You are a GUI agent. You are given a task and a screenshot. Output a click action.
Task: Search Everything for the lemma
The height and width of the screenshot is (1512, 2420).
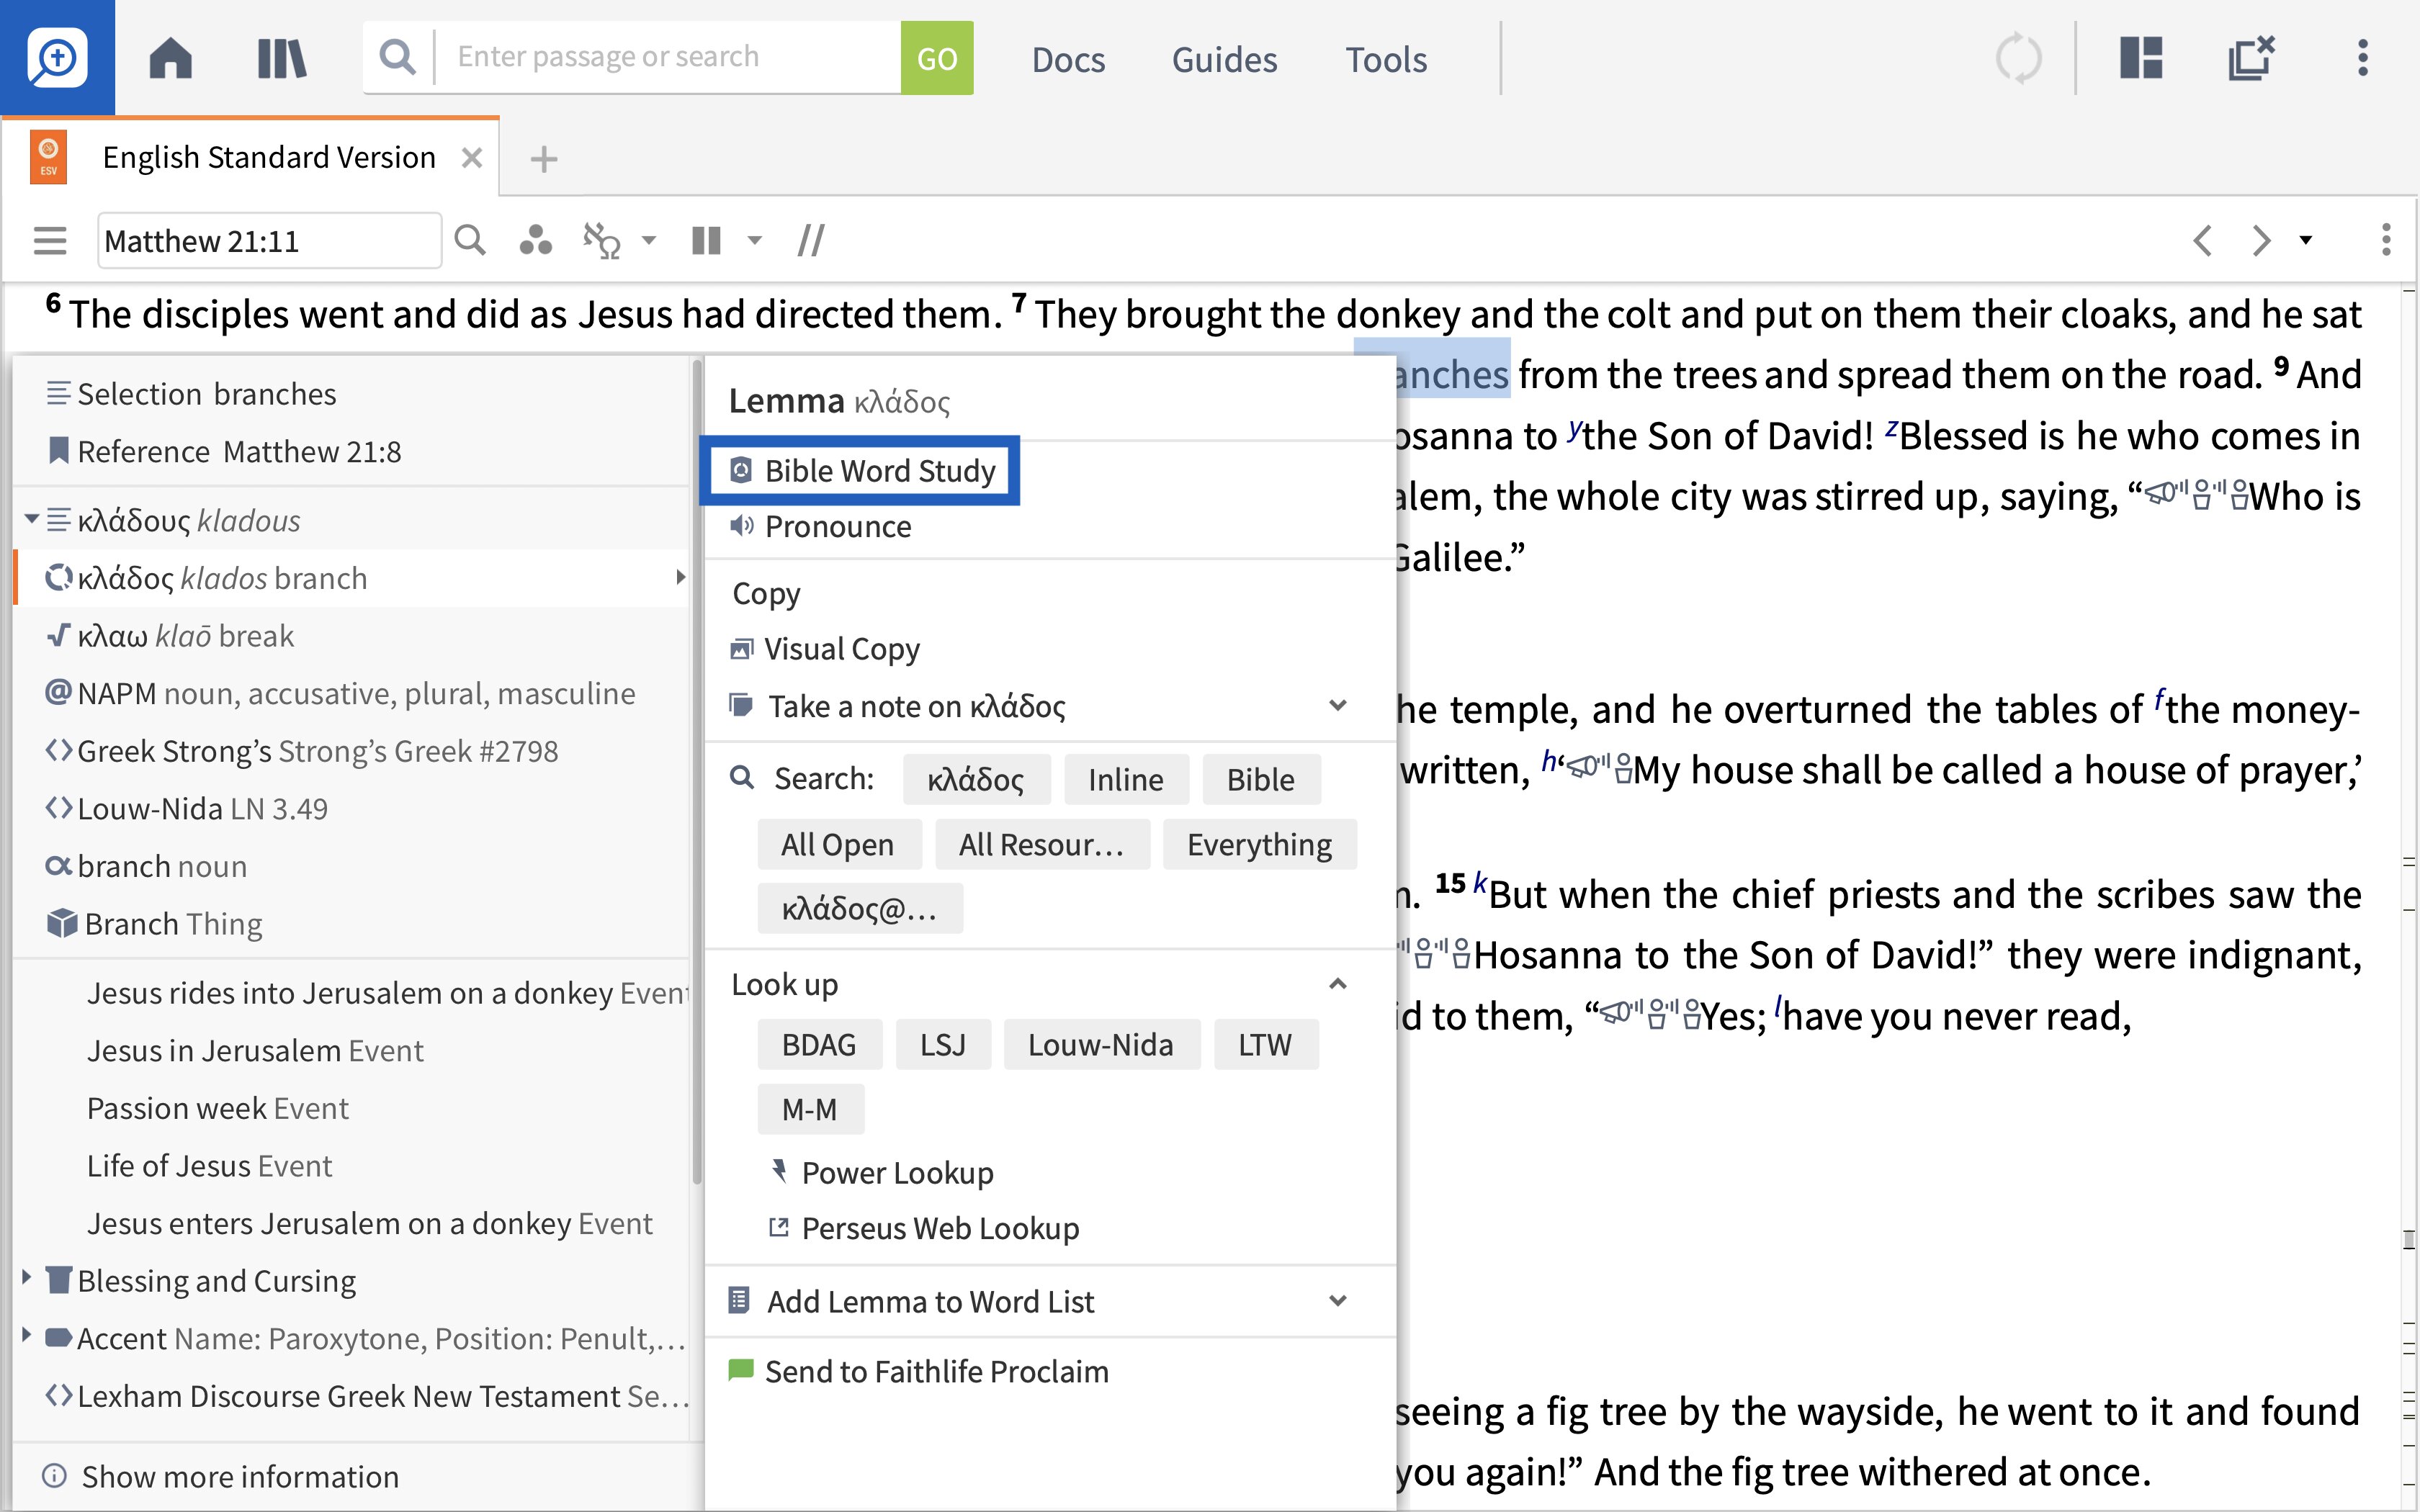click(1259, 844)
